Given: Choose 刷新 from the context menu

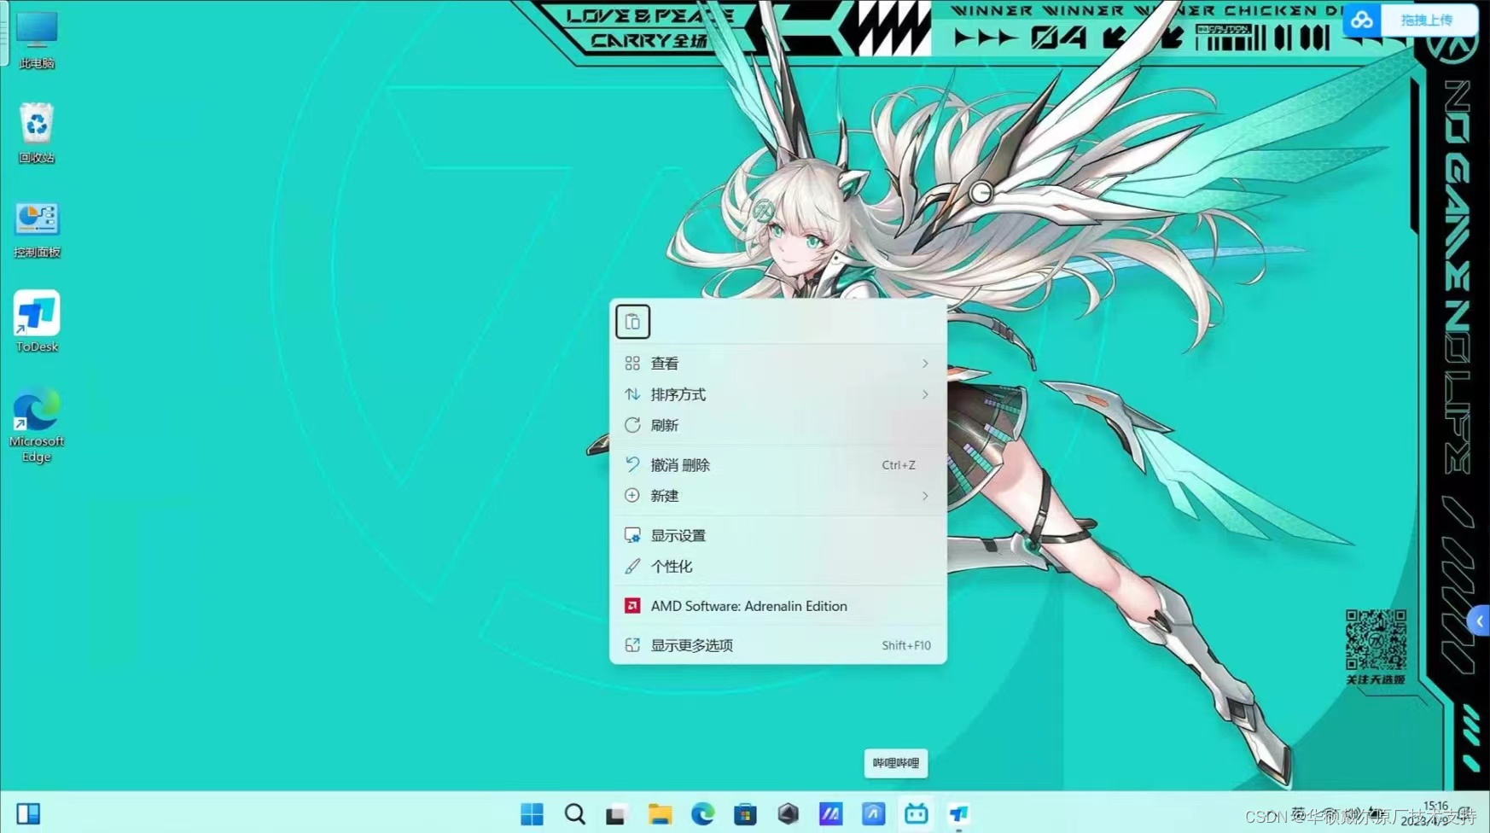Looking at the screenshot, I should (x=777, y=425).
